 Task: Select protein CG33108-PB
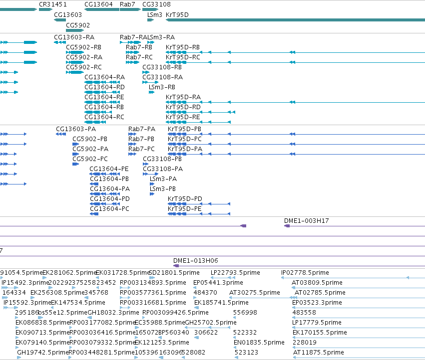pos(162,159)
